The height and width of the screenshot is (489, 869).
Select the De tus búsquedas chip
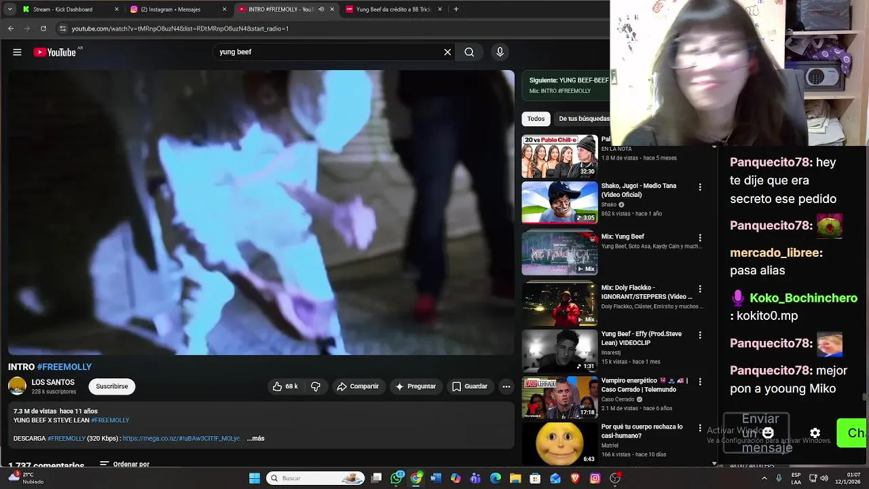click(583, 119)
